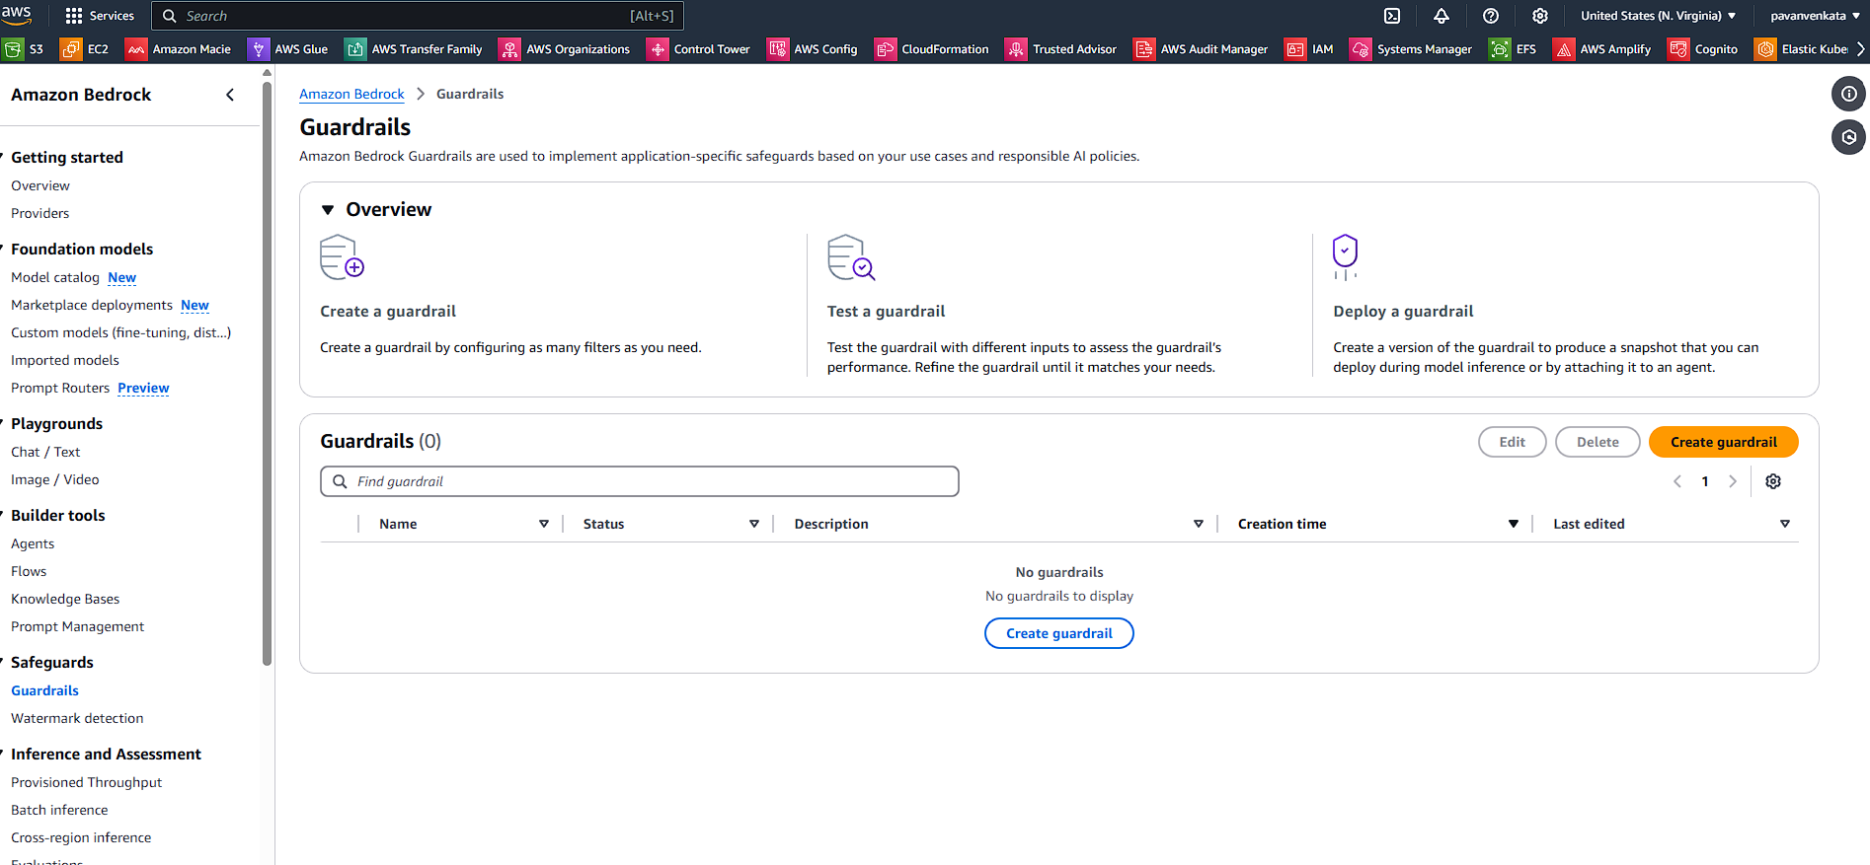
Task: Open Agents under Builder tools
Action: click(x=33, y=543)
